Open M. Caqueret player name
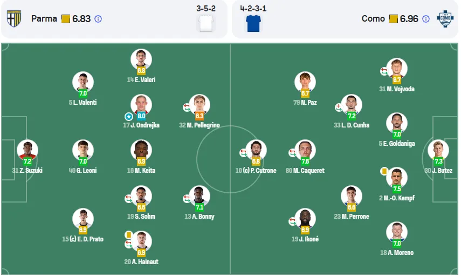The width and height of the screenshot is (461, 276). click(x=309, y=171)
